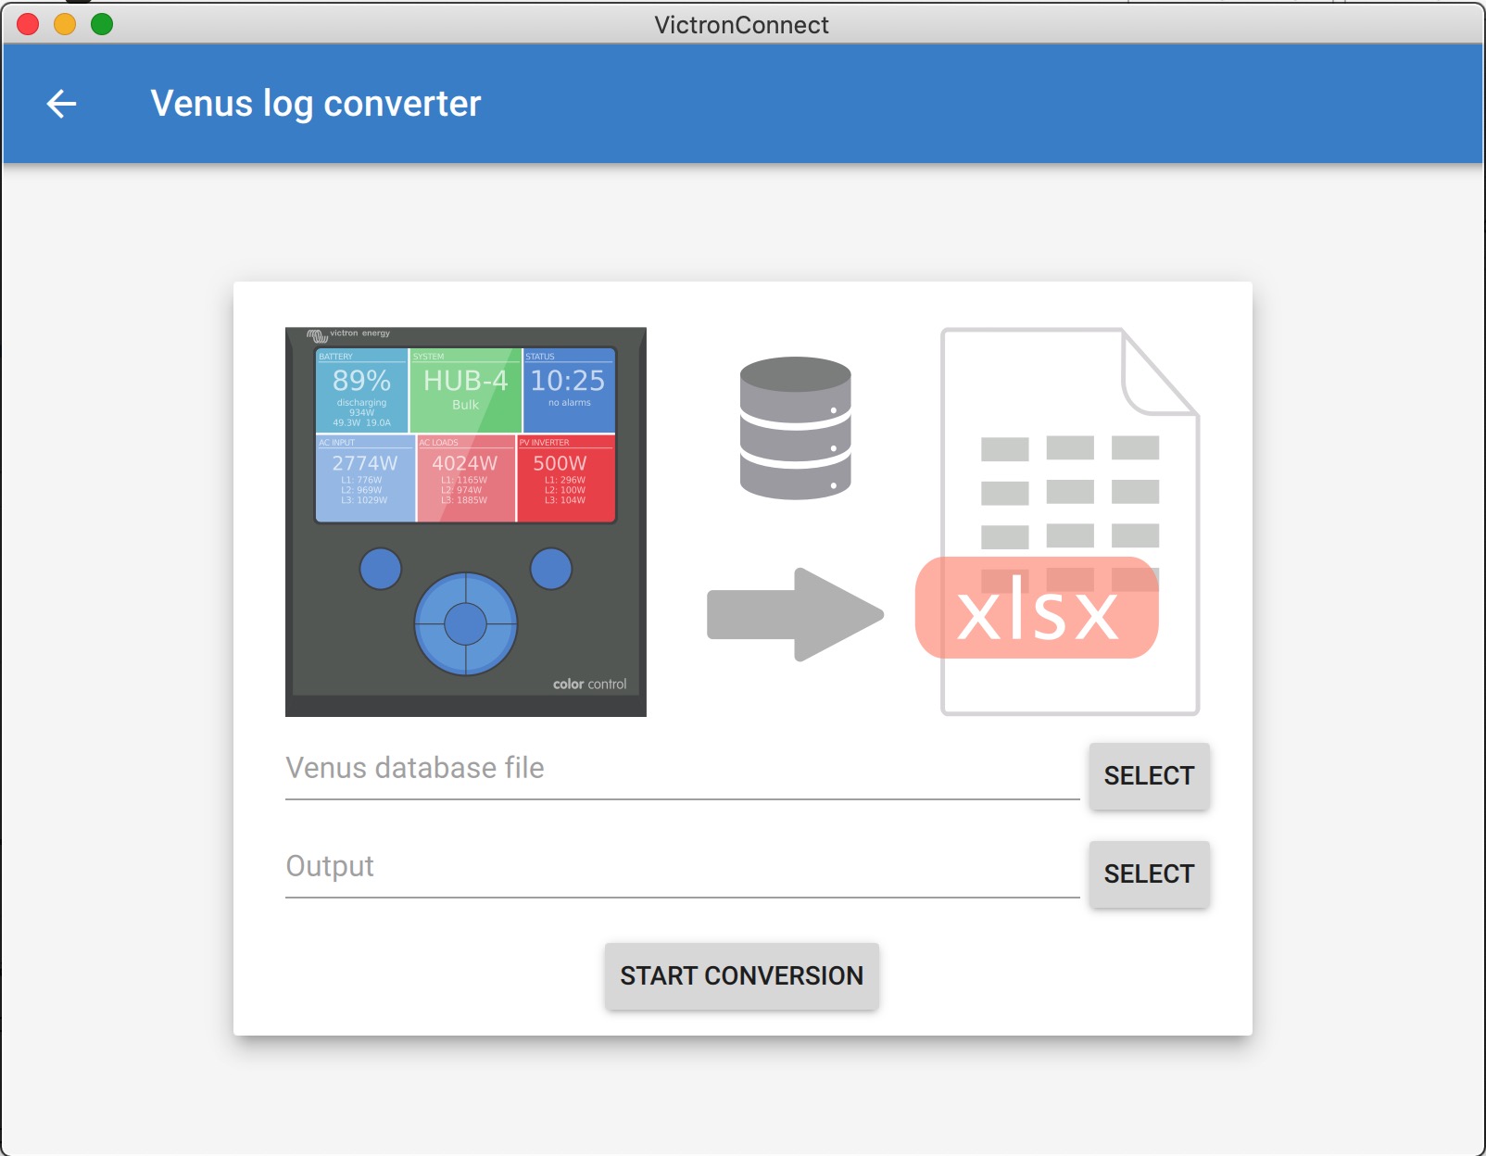
Task: Click the back arrow in the header
Action: (x=61, y=104)
